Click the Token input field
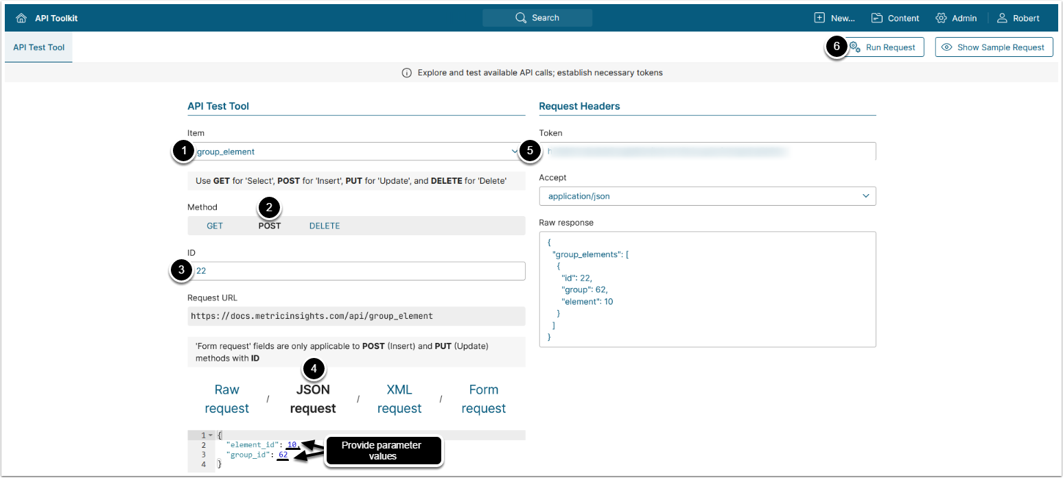Viewport: 1063px width, 478px height. click(708, 151)
